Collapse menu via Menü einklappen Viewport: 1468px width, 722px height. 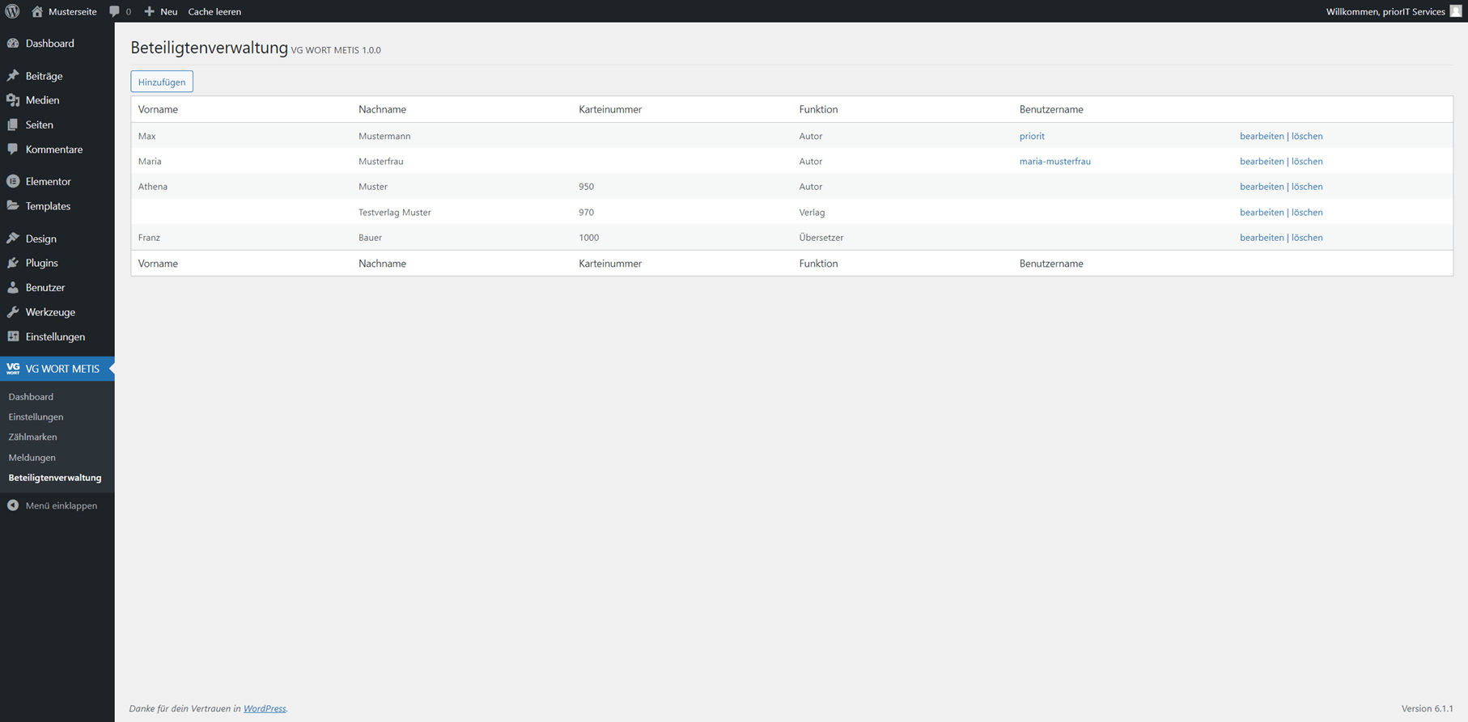61,505
